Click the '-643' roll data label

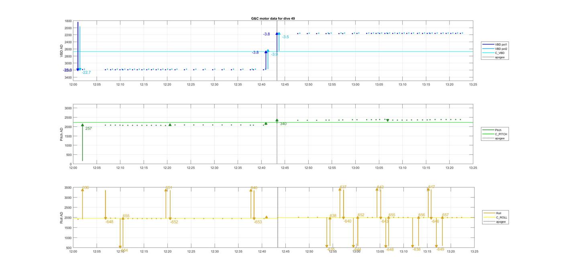[385, 221]
